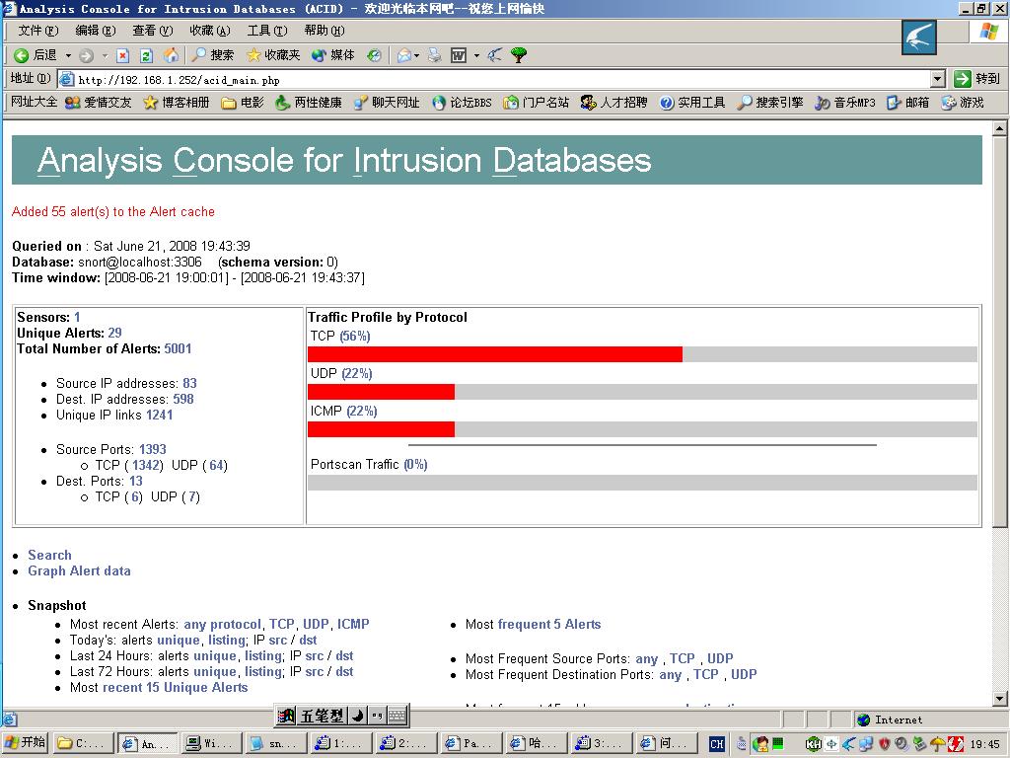Open the 论坛BBS favorites link
1010x758 pixels.
click(x=462, y=103)
